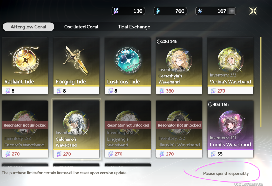Select the Lustrous Tide orb icon

point(128,60)
